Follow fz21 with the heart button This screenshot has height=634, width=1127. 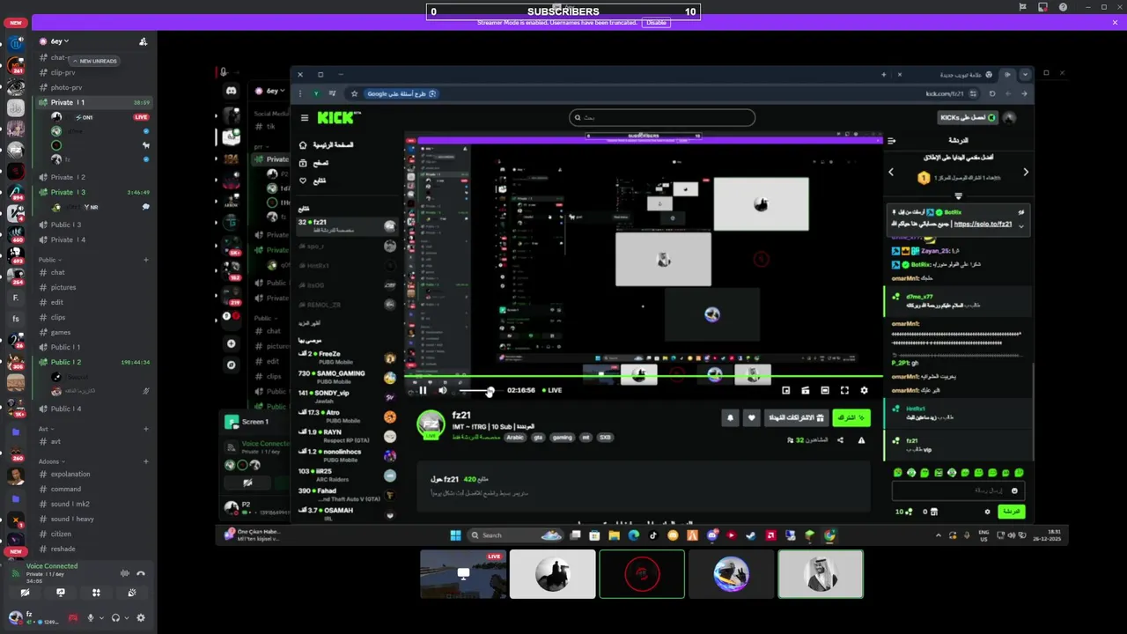point(751,418)
